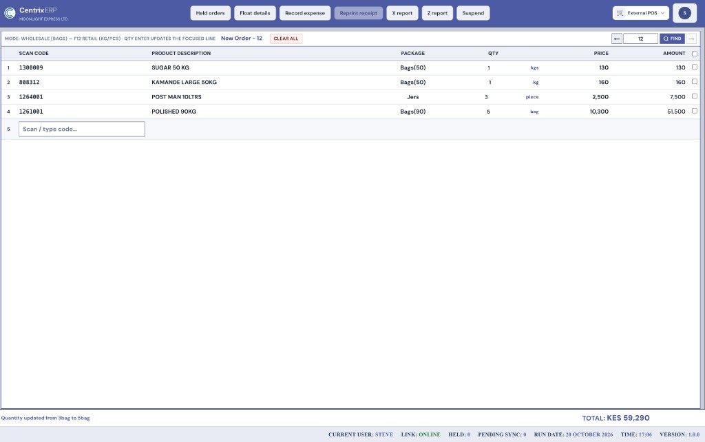The height and width of the screenshot is (442, 705).
Task: Click Record expense button
Action: 305,13
